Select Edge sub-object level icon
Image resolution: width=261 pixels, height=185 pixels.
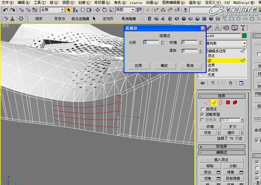(x=214, y=102)
